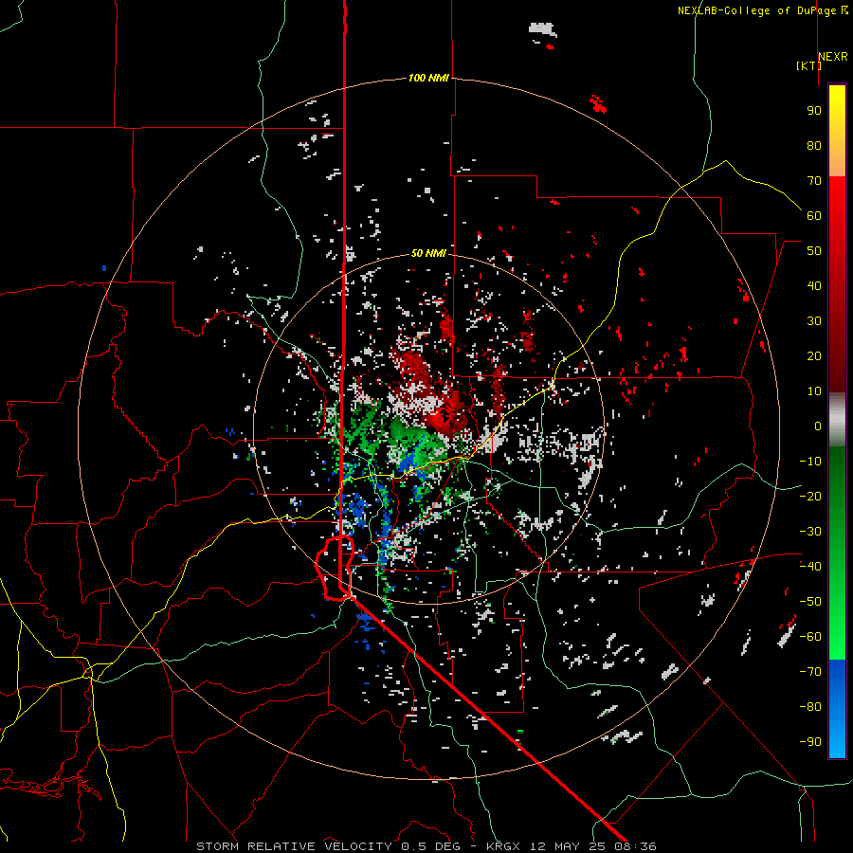Viewport: 853px width, 853px height.
Task: Click the gray zero-velocity segment of the color bar
Action: pyautogui.click(x=837, y=420)
